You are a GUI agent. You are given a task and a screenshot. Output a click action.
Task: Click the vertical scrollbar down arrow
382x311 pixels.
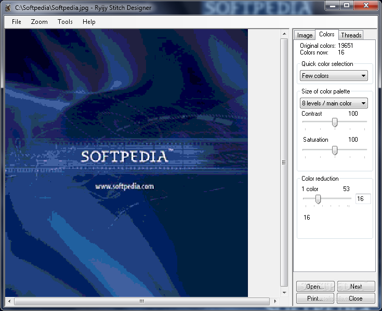coord(284,292)
